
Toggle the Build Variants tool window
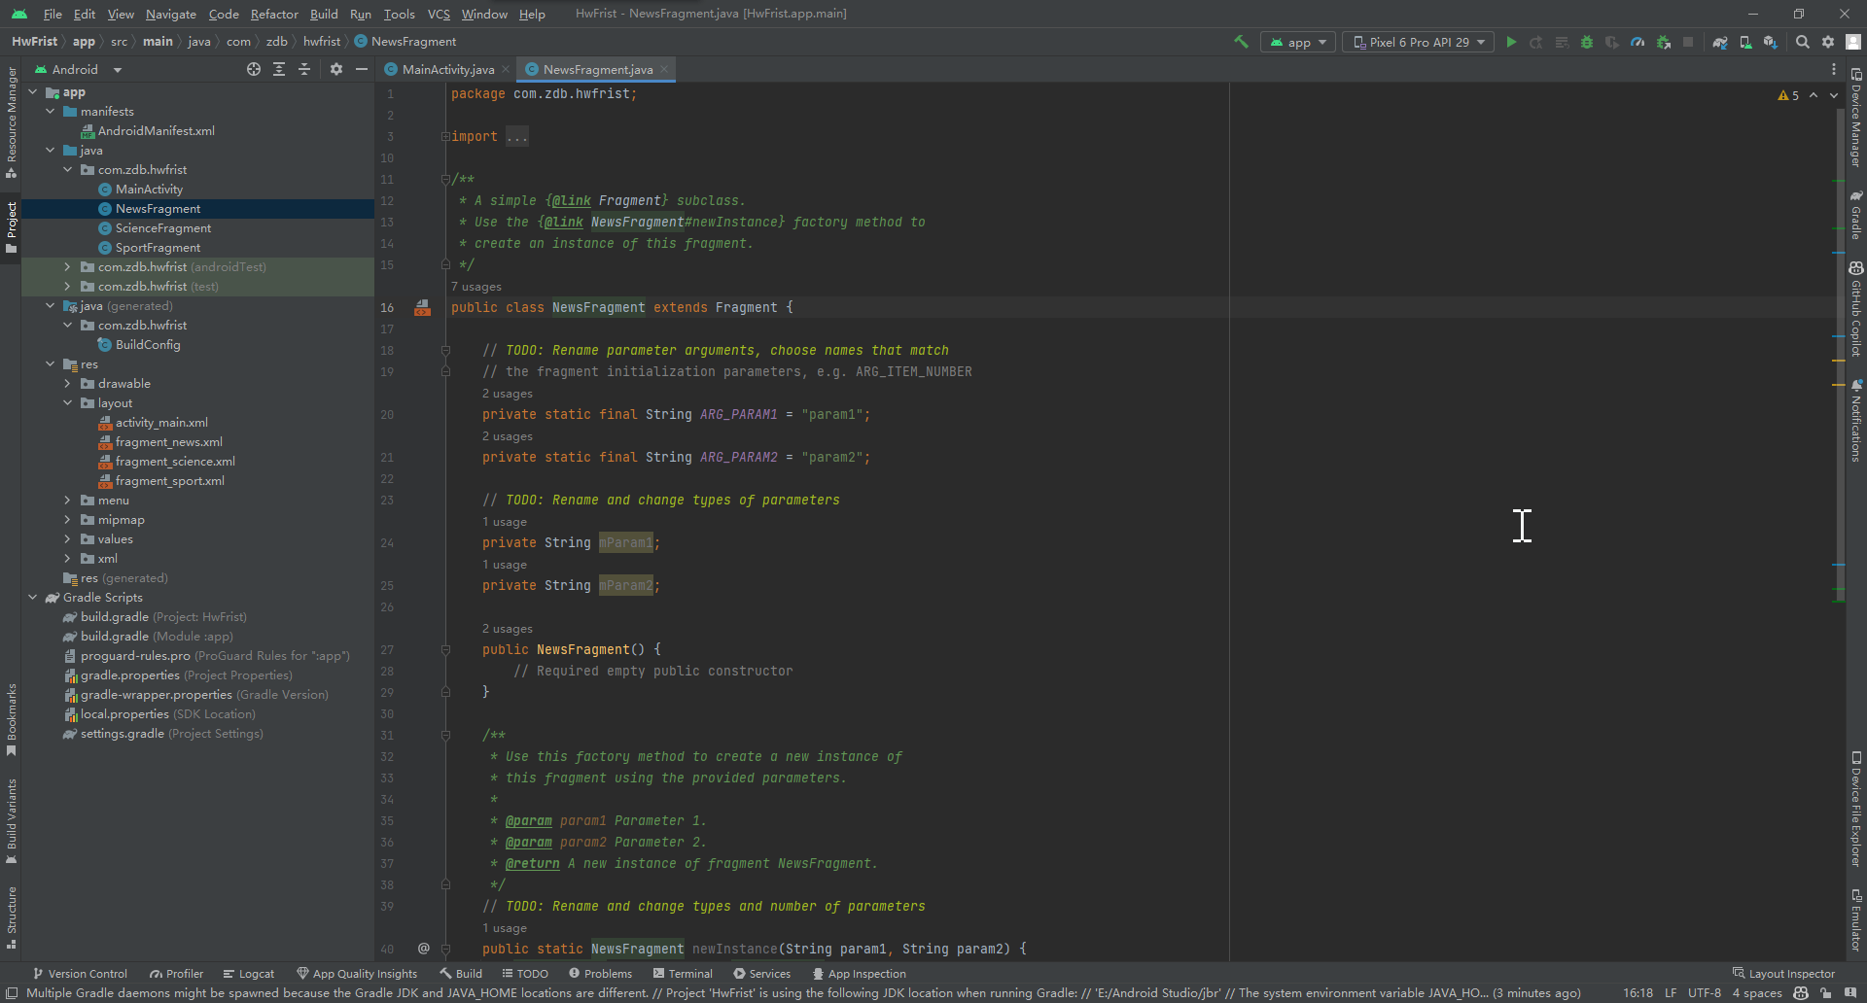[11, 821]
